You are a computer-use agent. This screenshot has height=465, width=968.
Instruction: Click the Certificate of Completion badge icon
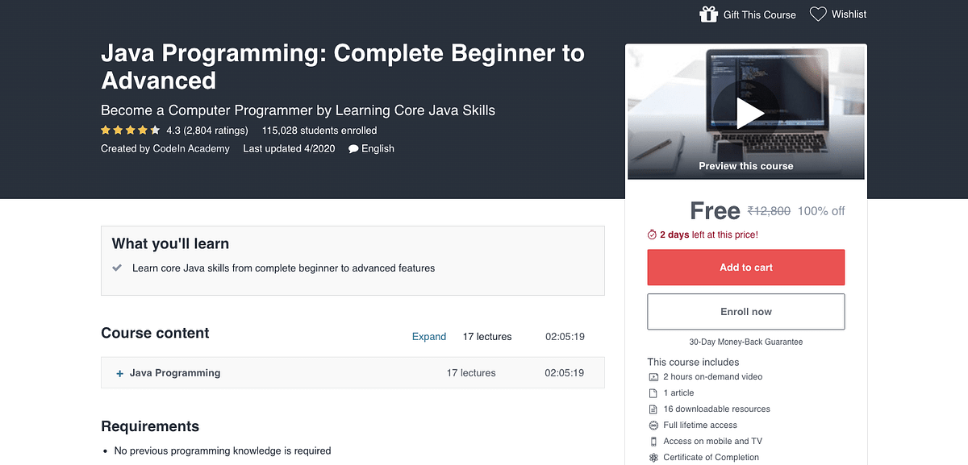pos(653,457)
